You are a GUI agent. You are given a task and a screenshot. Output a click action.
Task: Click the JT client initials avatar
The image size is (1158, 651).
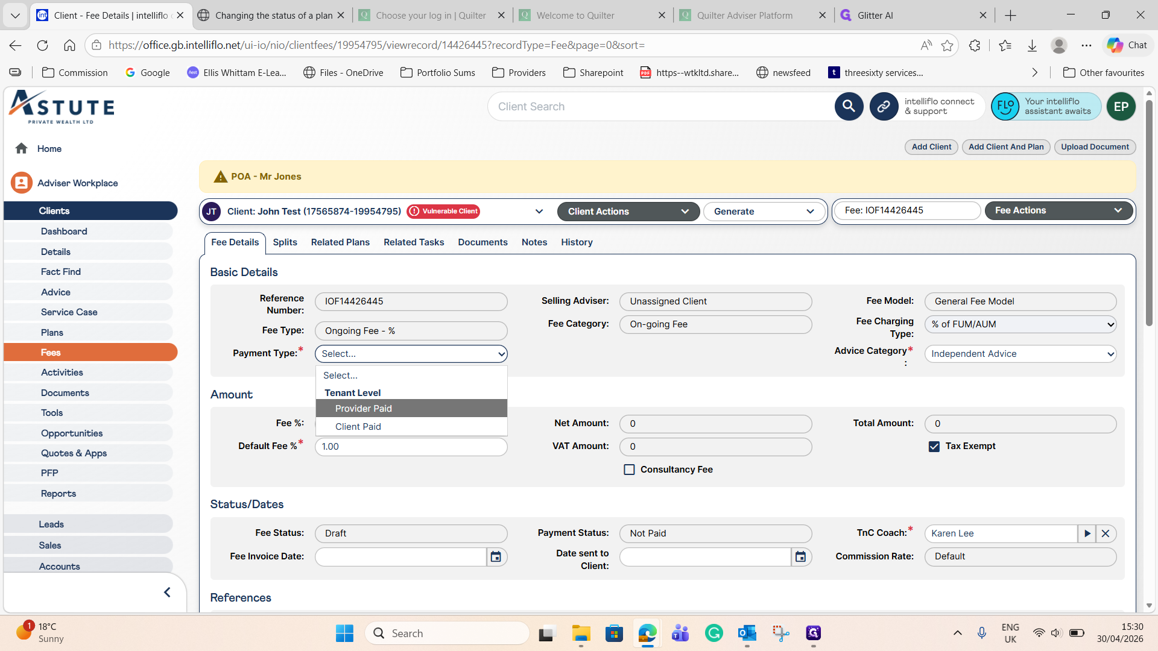(x=212, y=212)
